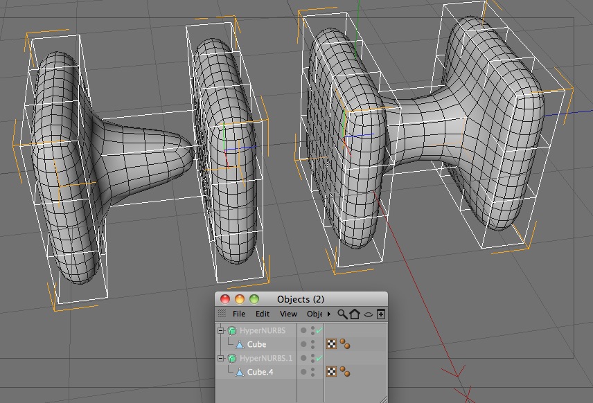Click the gray layer dot for Cube
Viewport: 593px width, 403px height.
[303, 344]
